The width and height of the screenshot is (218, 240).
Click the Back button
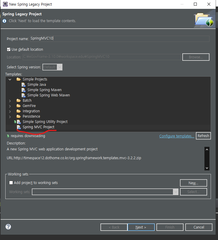pos(114,227)
